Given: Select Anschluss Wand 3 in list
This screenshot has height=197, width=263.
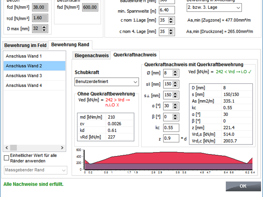Looking at the screenshot, I should [x=34, y=76].
